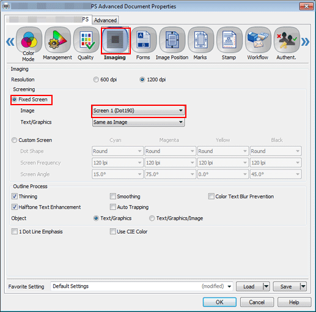The image size is (316, 312).
Task: Choose the Fixed Screen option
Action: pos(15,100)
